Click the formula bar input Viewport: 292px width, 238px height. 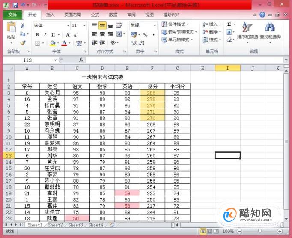pyautogui.click(x=185, y=60)
